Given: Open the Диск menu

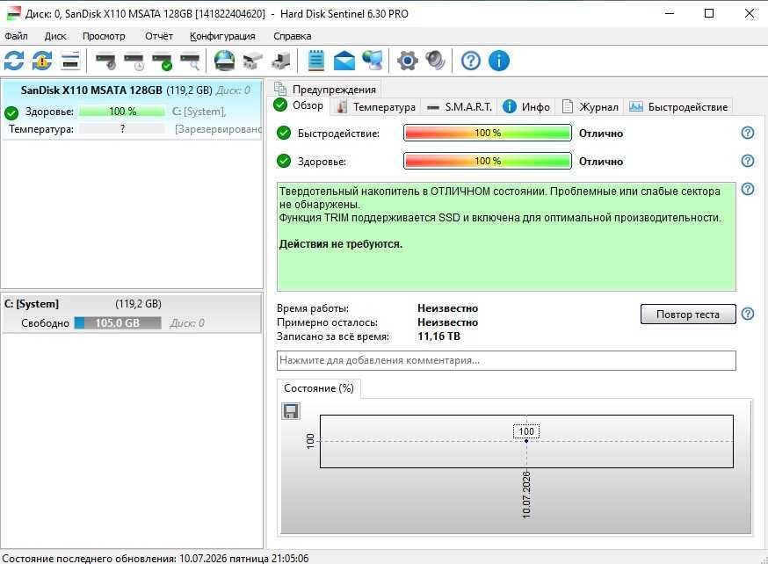Looking at the screenshot, I should [x=55, y=36].
